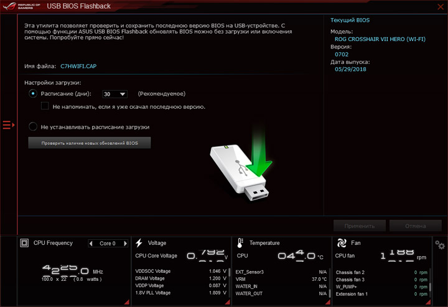Select Не устанавливать расписание загрузки option
448x307 pixels.
click(33, 127)
